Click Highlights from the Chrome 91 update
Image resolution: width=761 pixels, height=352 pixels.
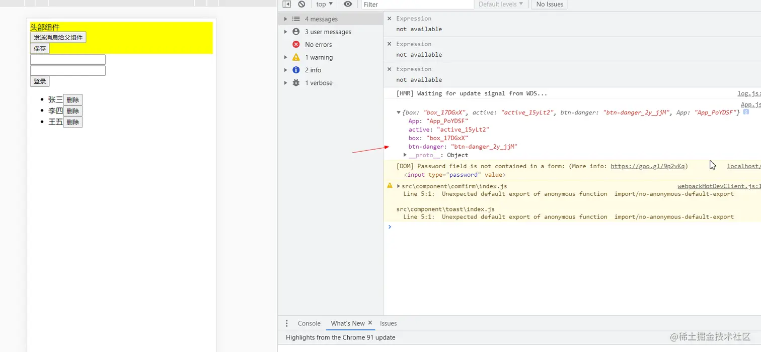click(341, 337)
